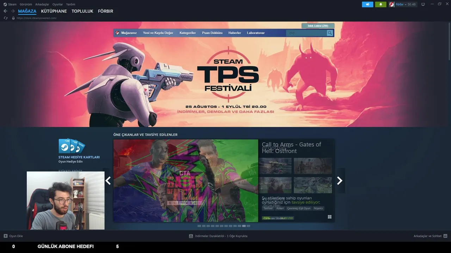Open the green bell notifications button
Image resolution: width=451 pixels, height=253 pixels.
pos(381,5)
